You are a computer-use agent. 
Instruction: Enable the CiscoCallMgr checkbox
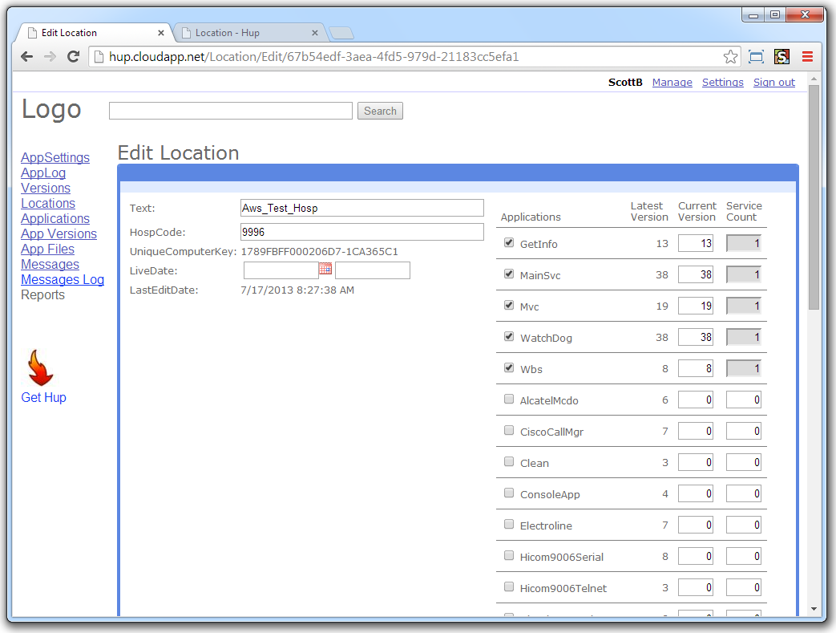click(509, 430)
